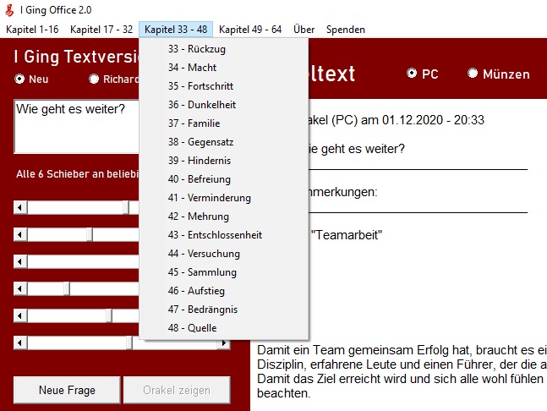Click left arrow of sixth slider

tap(20, 343)
